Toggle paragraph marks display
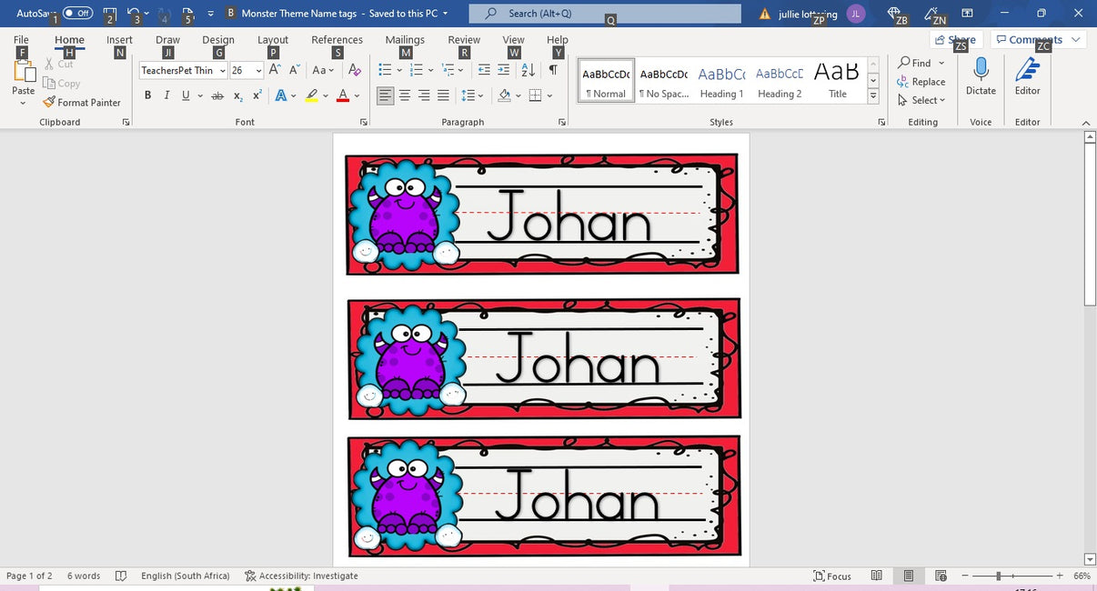The image size is (1097, 591). pyautogui.click(x=554, y=69)
